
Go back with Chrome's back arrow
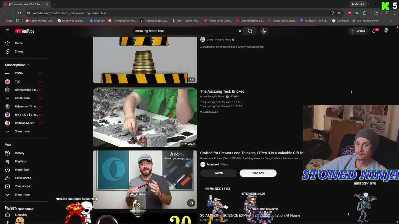point(4,13)
